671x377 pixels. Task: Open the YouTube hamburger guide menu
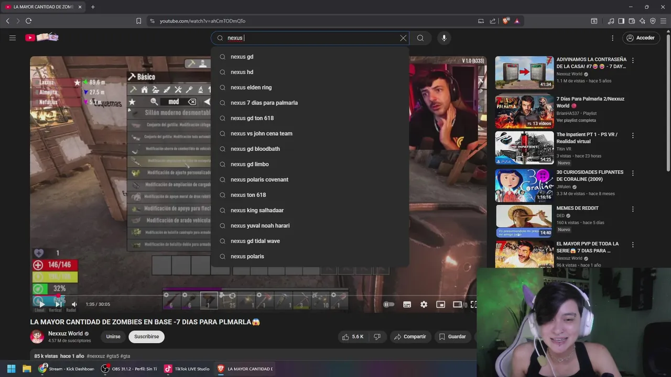pyautogui.click(x=13, y=38)
